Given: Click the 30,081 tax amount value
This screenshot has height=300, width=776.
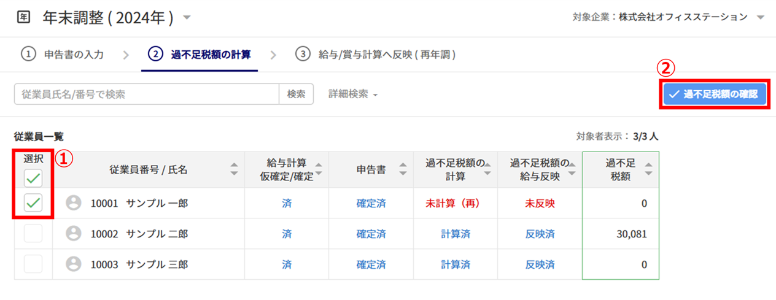Looking at the screenshot, I should (631, 234).
